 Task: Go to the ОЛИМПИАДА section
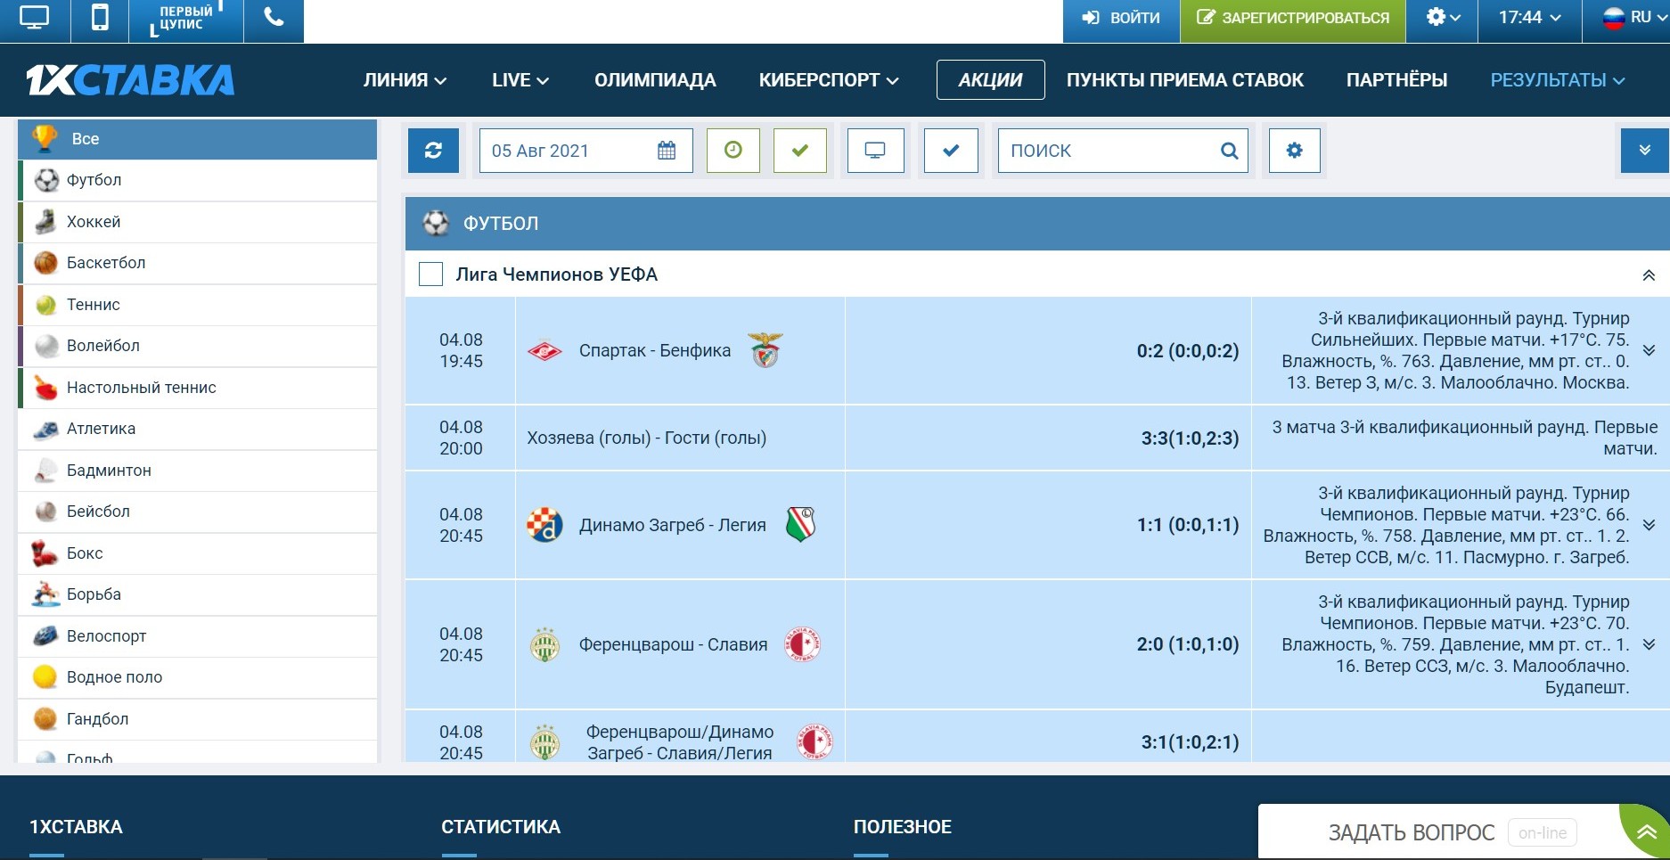coord(655,80)
